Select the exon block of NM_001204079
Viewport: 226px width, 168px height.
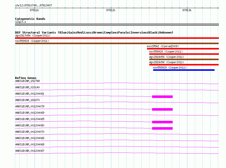pos(162,109)
